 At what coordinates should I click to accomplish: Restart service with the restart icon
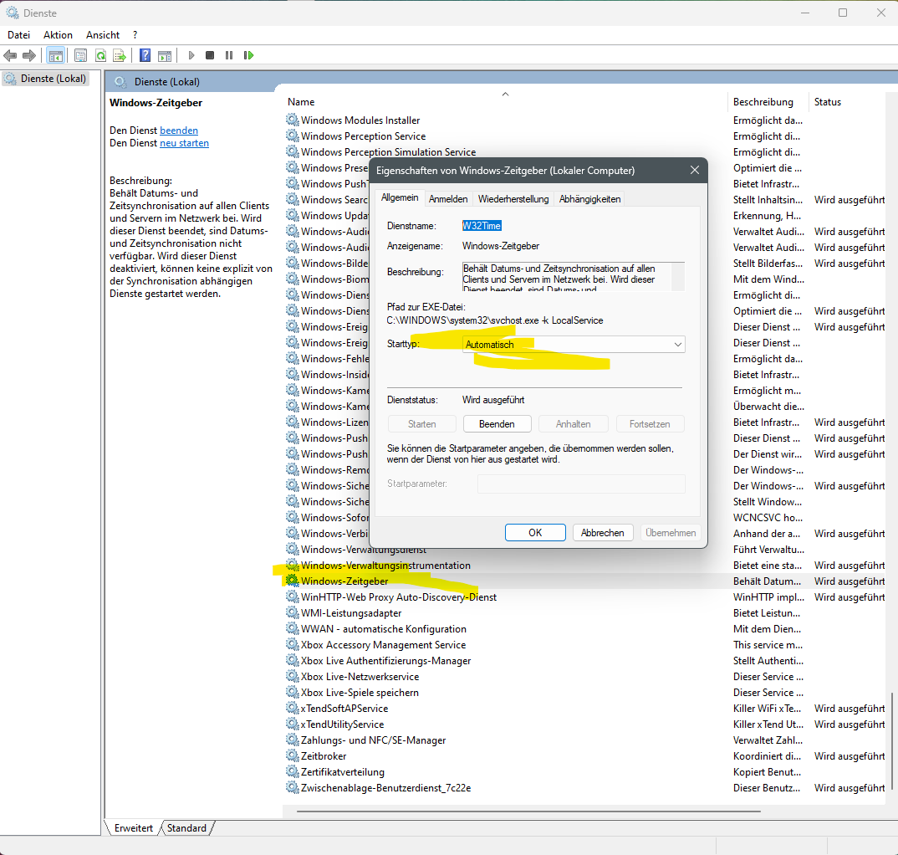(248, 55)
